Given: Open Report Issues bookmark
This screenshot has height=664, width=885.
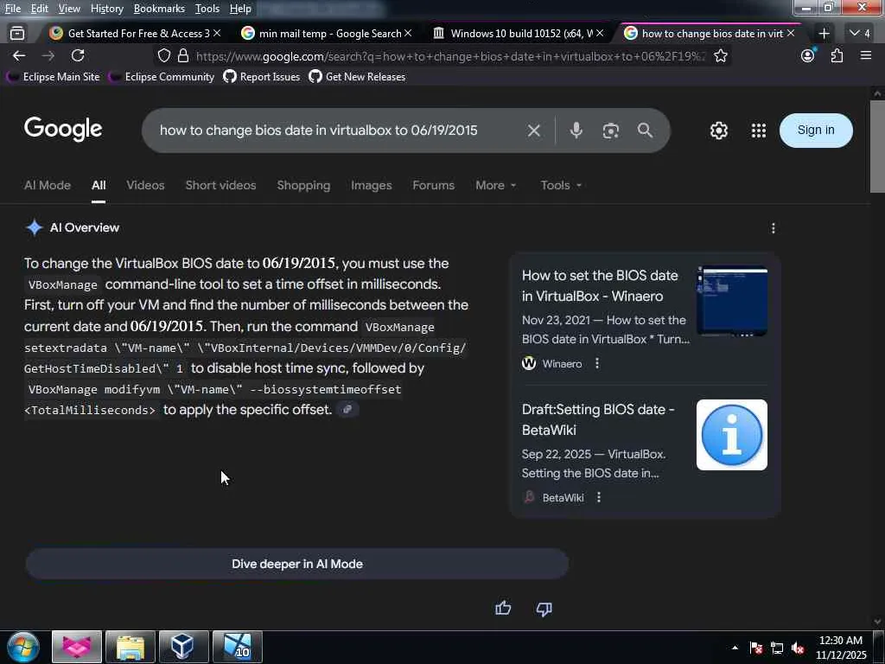Looking at the screenshot, I should pos(262,77).
